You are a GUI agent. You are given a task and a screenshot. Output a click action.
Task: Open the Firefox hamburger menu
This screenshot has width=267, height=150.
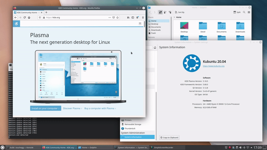click(143, 18)
